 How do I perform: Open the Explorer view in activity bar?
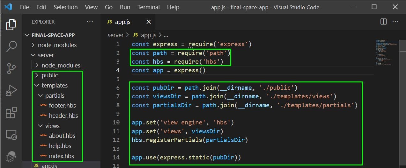(11, 24)
